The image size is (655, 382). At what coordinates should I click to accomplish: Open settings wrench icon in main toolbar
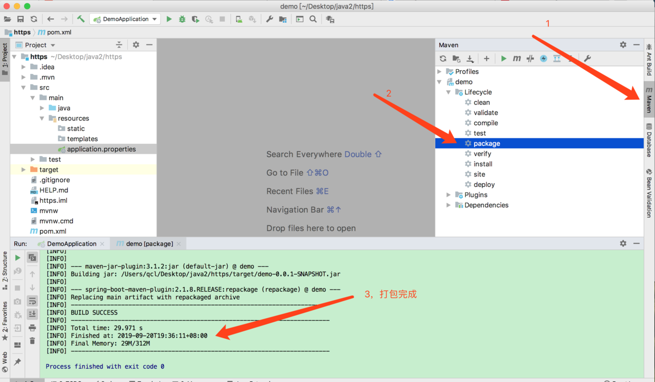click(x=269, y=19)
